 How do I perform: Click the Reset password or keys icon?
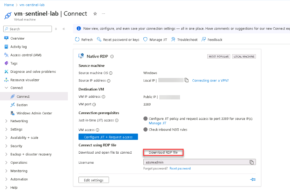99,39
